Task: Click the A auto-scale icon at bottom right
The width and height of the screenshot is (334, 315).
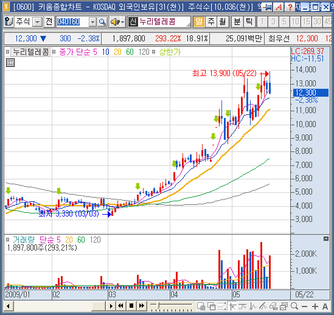Action: point(325,306)
